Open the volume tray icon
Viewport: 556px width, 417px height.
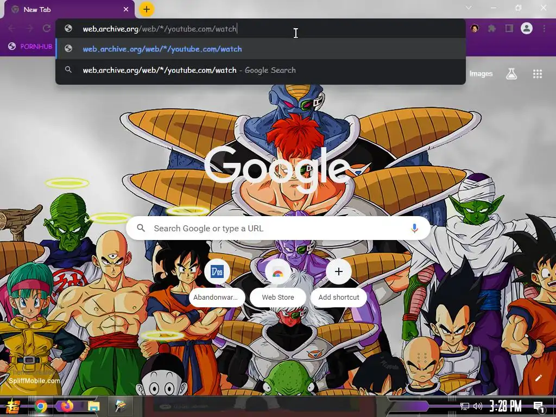click(478, 406)
